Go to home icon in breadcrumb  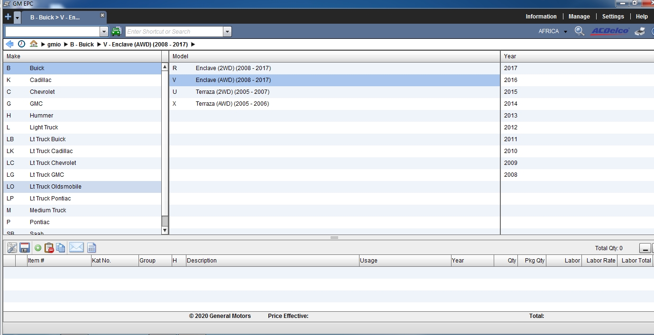[x=34, y=44]
